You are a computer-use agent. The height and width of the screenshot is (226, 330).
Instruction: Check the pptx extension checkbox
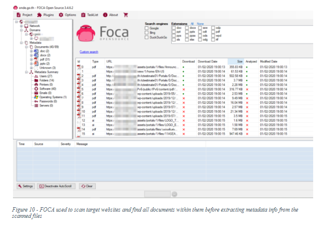coord(187,32)
